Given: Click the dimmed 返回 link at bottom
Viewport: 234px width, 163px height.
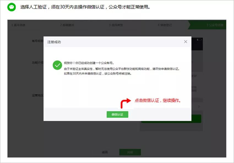Looking at the screenshot, I should 105,152.
